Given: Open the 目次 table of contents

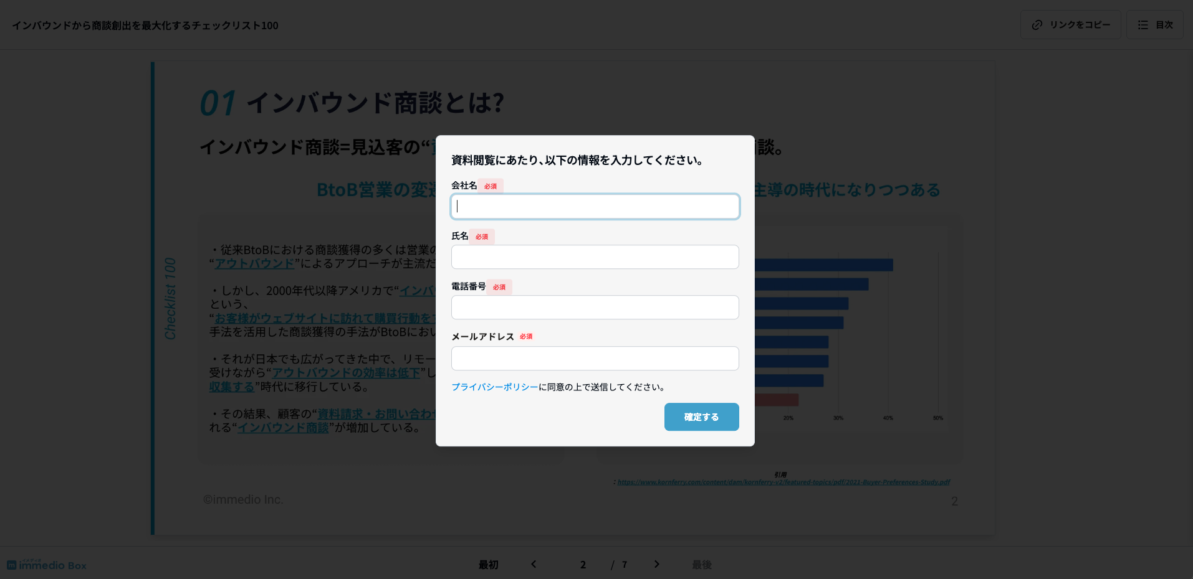Looking at the screenshot, I should pyautogui.click(x=1154, y=25).
